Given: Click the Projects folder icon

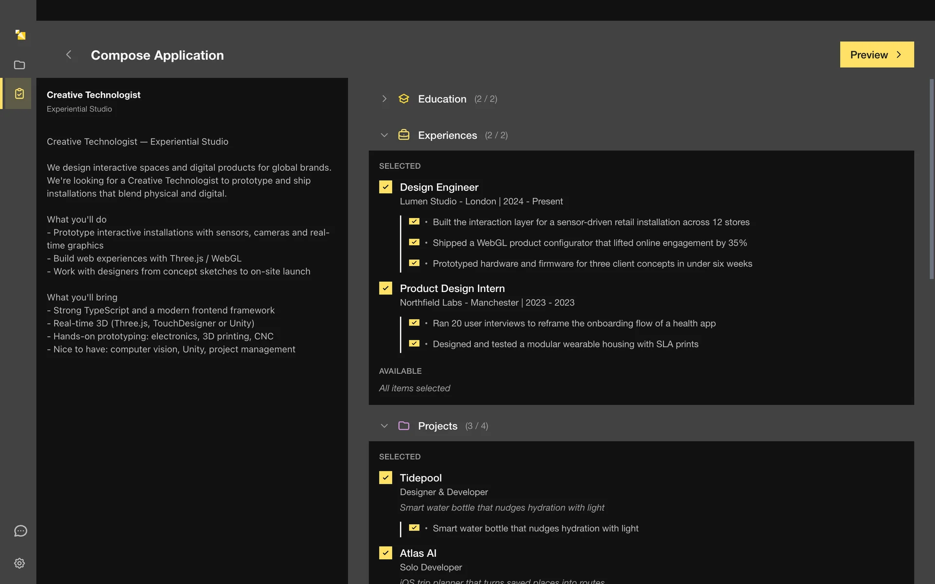Looking at the screenshot, I should [x=404, y=426].
